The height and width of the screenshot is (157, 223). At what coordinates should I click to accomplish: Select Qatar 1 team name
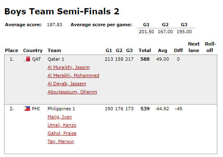[56, 59]
